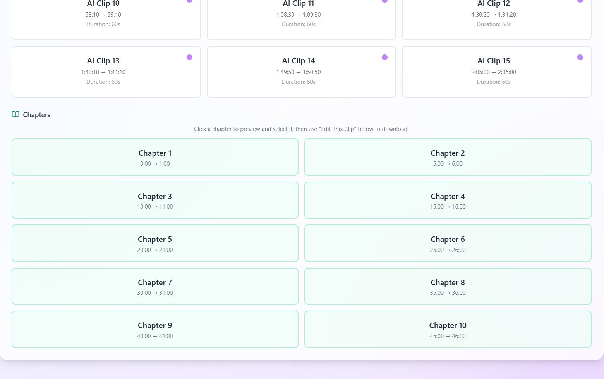
Task: Open Chapter 6 for preview
Action: pyautogui.click(x=448, y=243)
